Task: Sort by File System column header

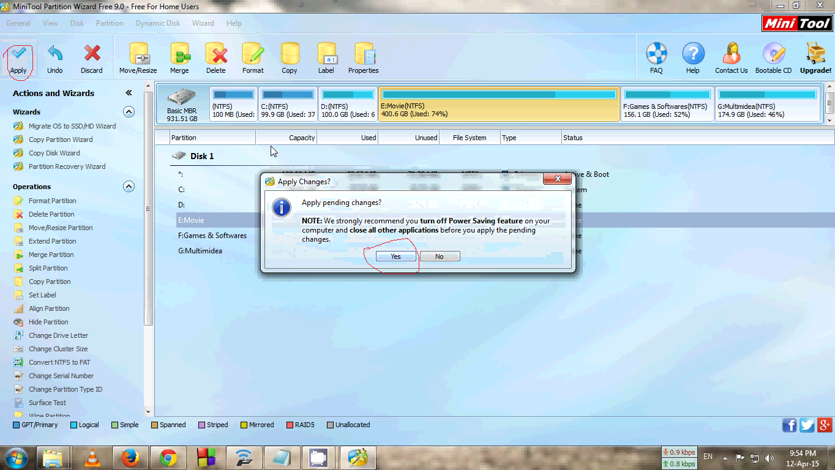Action: (x=470, y=138)
